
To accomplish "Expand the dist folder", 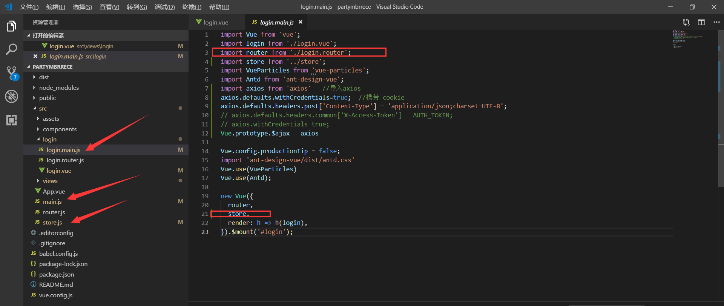I will 34,77.
